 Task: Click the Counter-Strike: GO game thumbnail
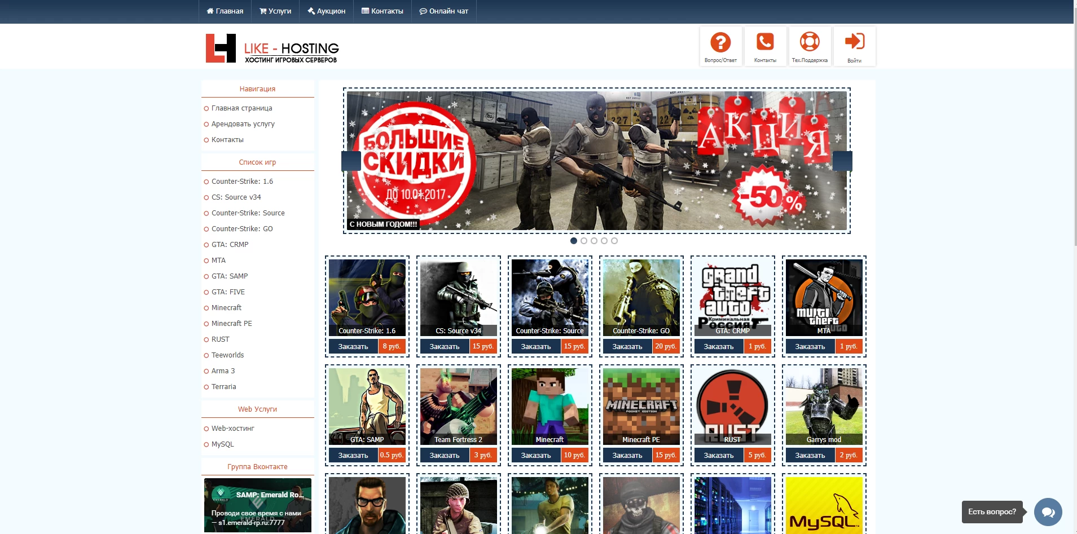(641, 298)
